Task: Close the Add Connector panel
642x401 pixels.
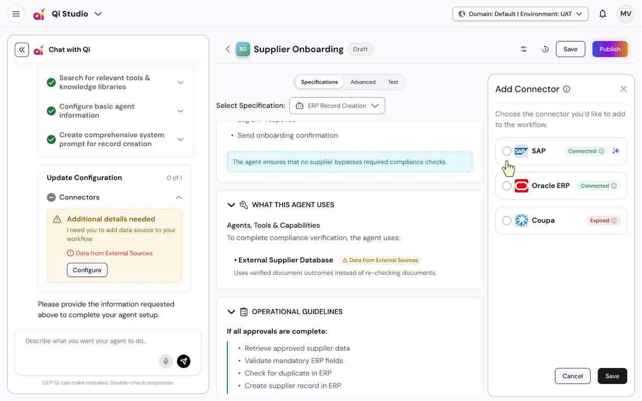Action: (x=623, y=89)
